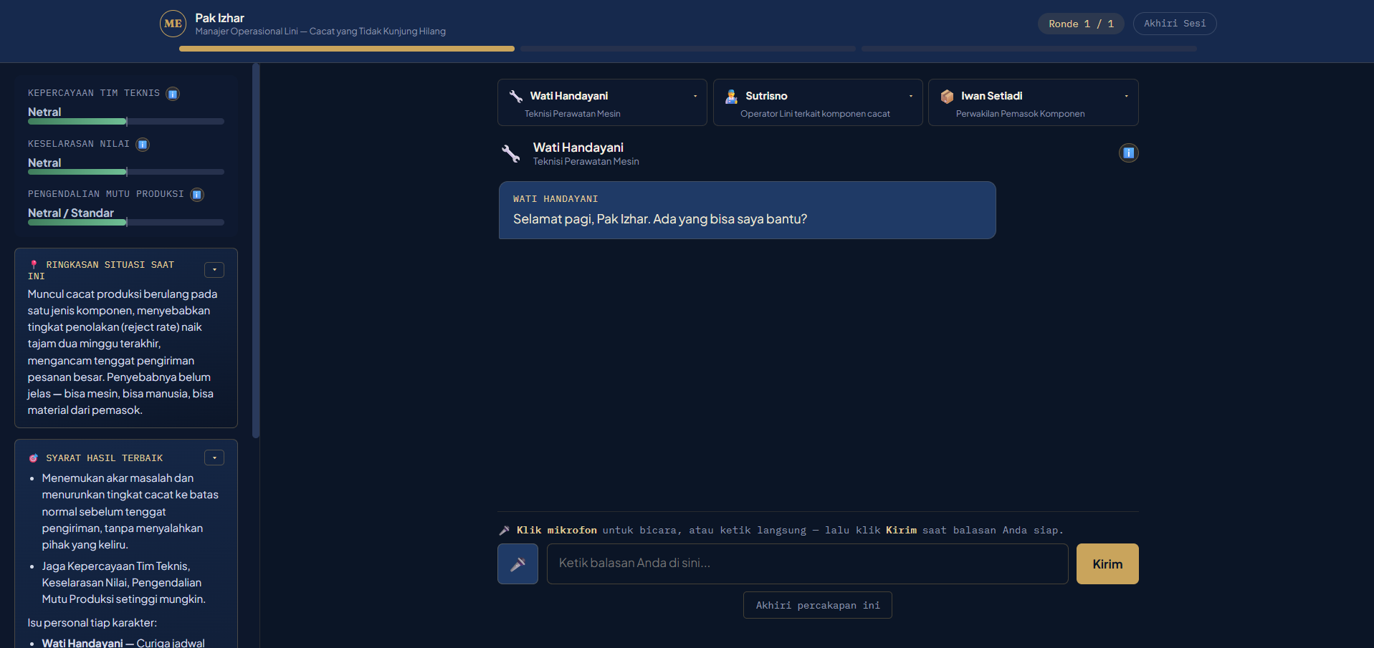The image size is (1374, 648).
Task: Click the Pak Izhar name in header
Action: click(x=219, y=18)
